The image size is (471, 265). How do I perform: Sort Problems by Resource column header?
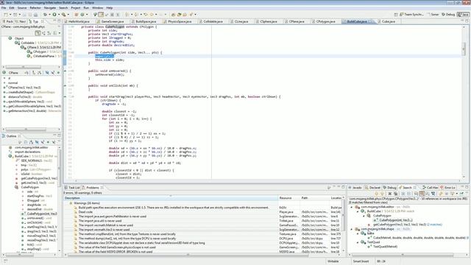[x=289, y=198]
